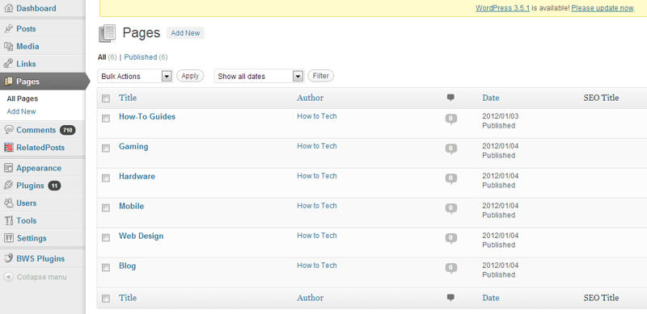Click the large Pages heading icon
This screenshot has width=647, height=314.
pos(108,33)
